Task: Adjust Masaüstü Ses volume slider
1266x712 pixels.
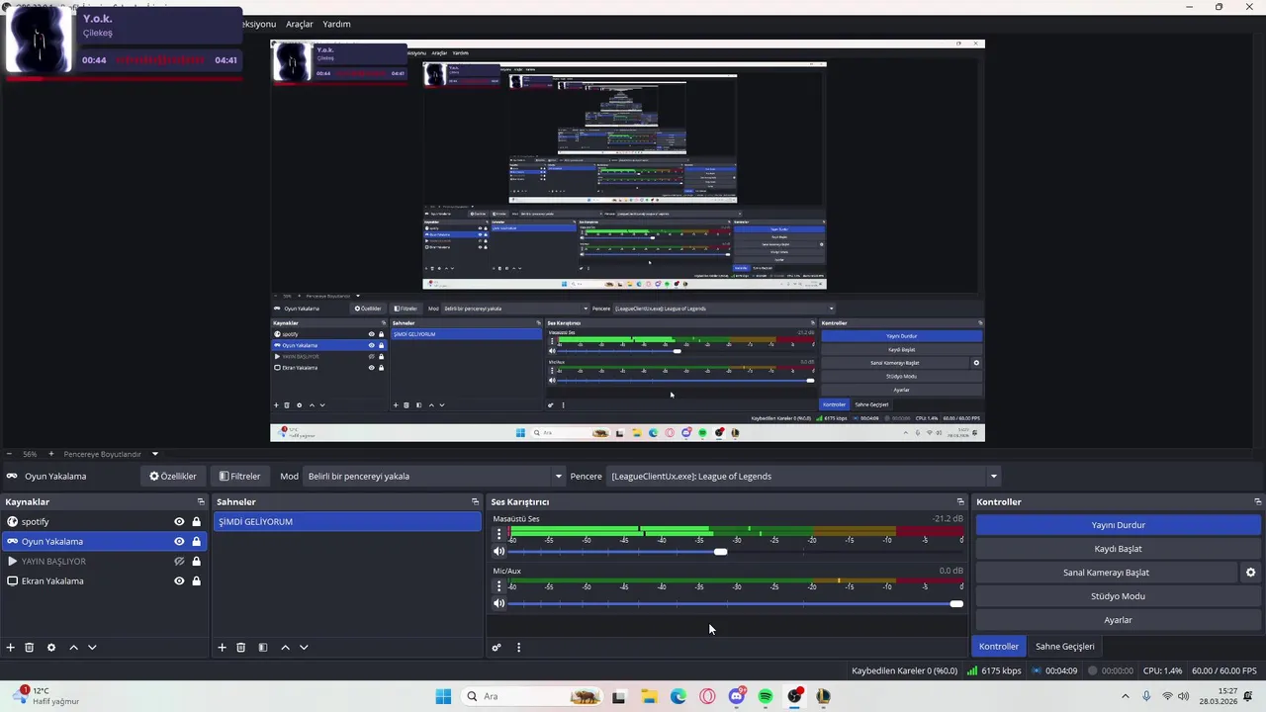Action: (720, 552)
